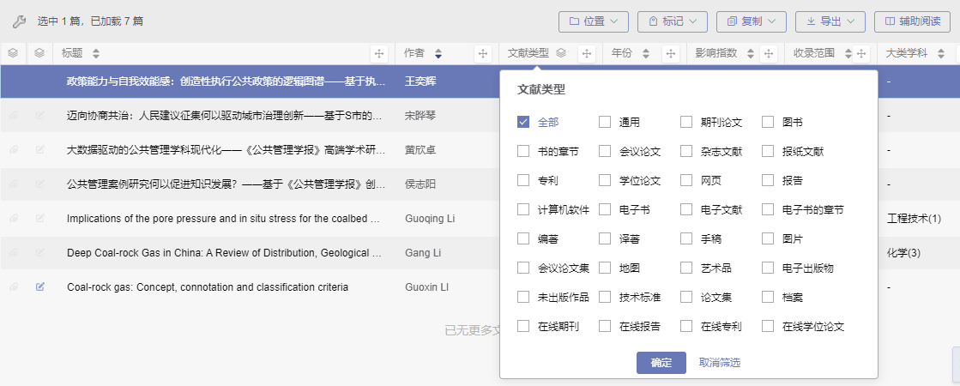The height and width of the screenshot is (386, 960).
Task: Select article Coal-rock gas: Concept, connotation
Action: pos(208,286)
